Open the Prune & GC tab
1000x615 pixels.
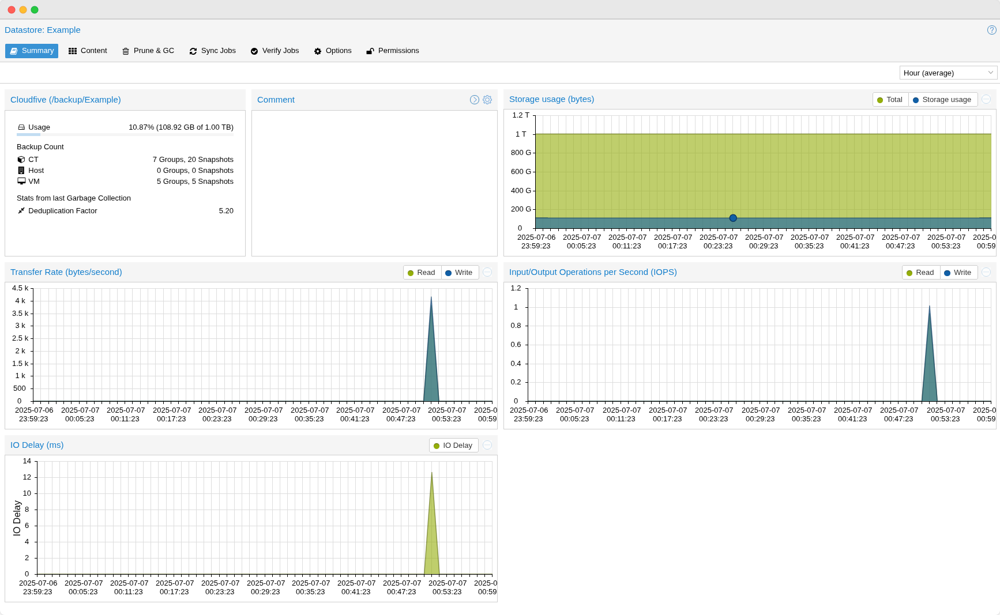148,51
